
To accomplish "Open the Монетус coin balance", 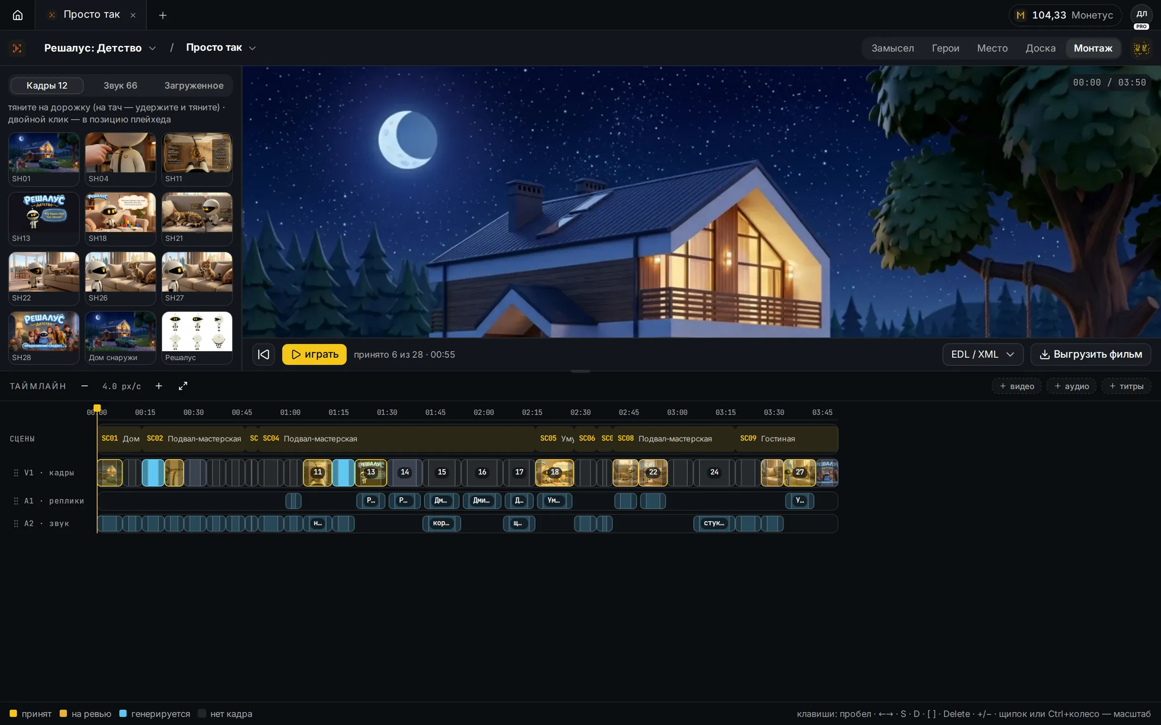I will 1065,15.
